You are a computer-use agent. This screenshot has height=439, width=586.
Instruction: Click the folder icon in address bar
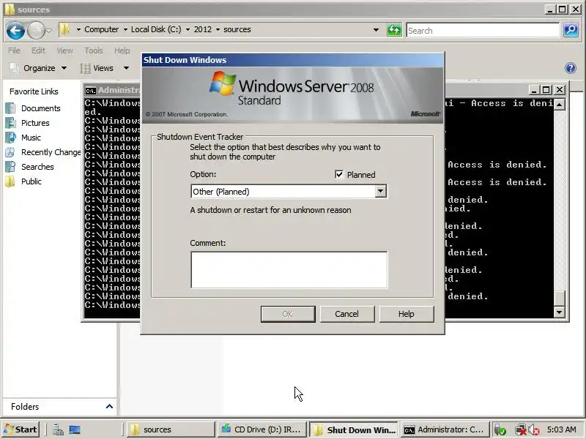pos(64,29)
